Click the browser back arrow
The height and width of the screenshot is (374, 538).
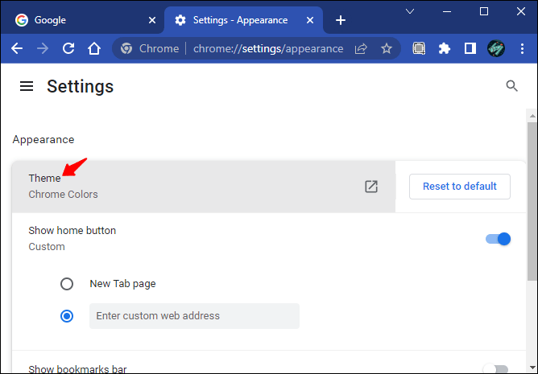[17, 48]
